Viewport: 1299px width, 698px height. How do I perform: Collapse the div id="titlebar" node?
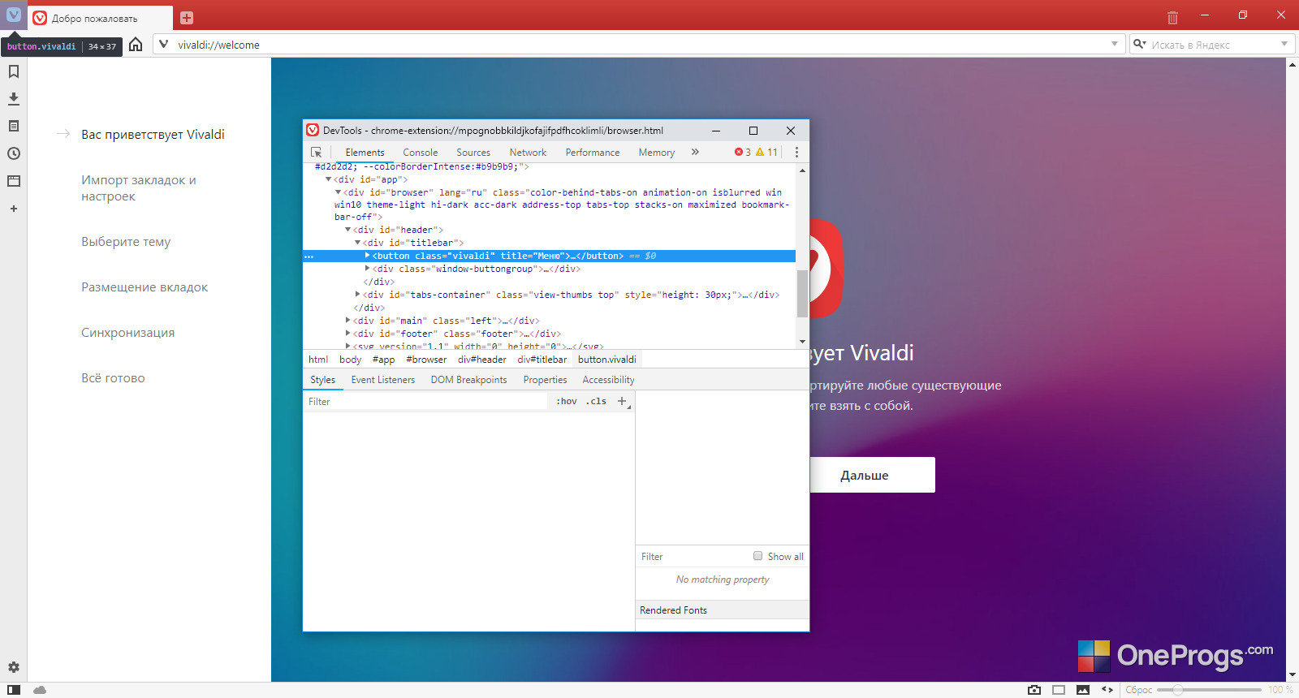click(358, 243)
